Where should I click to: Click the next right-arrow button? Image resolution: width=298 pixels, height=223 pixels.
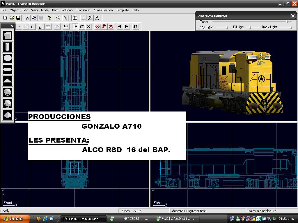(x=127, y=26)
